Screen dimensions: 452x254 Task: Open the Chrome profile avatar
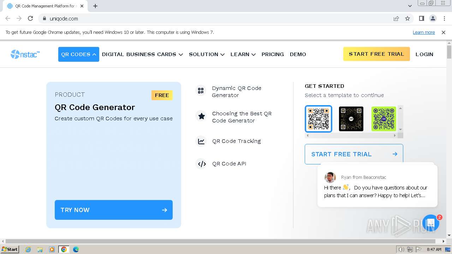433,18
